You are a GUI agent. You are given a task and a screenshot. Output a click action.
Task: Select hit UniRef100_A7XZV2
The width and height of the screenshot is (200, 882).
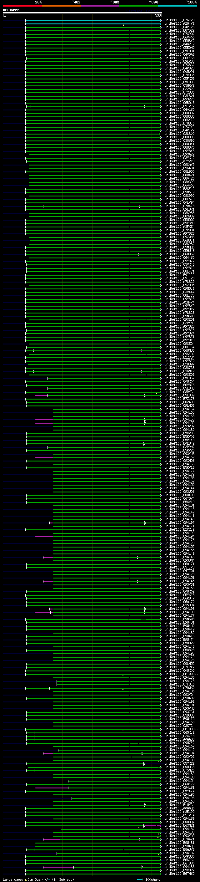coord(179,127)
